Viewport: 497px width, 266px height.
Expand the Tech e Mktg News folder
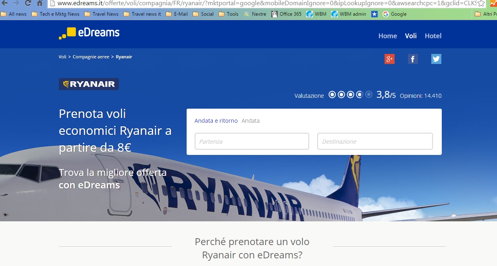point(56,14)
